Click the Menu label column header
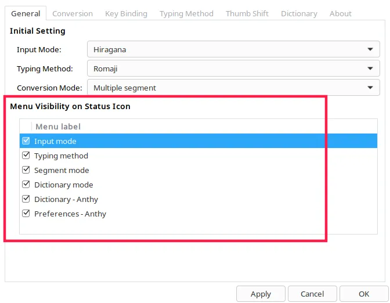The image size is (390, 303). [58, 127]
